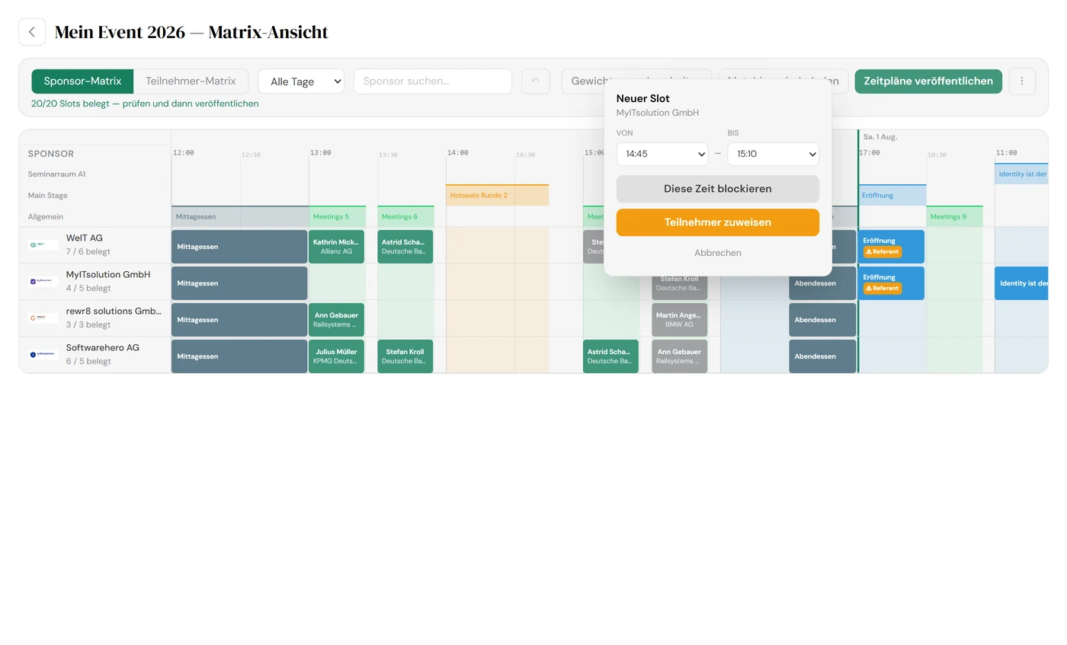Open Stefan Kroll slot in Softwarehero row
The width and height of the screenshot is (1067, 645).
pyautogui.click(x=405, y=356)
